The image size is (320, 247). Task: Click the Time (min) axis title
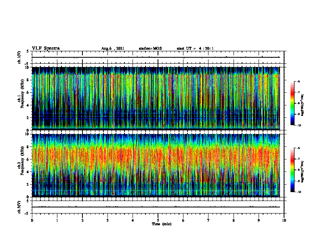(162, 224)
